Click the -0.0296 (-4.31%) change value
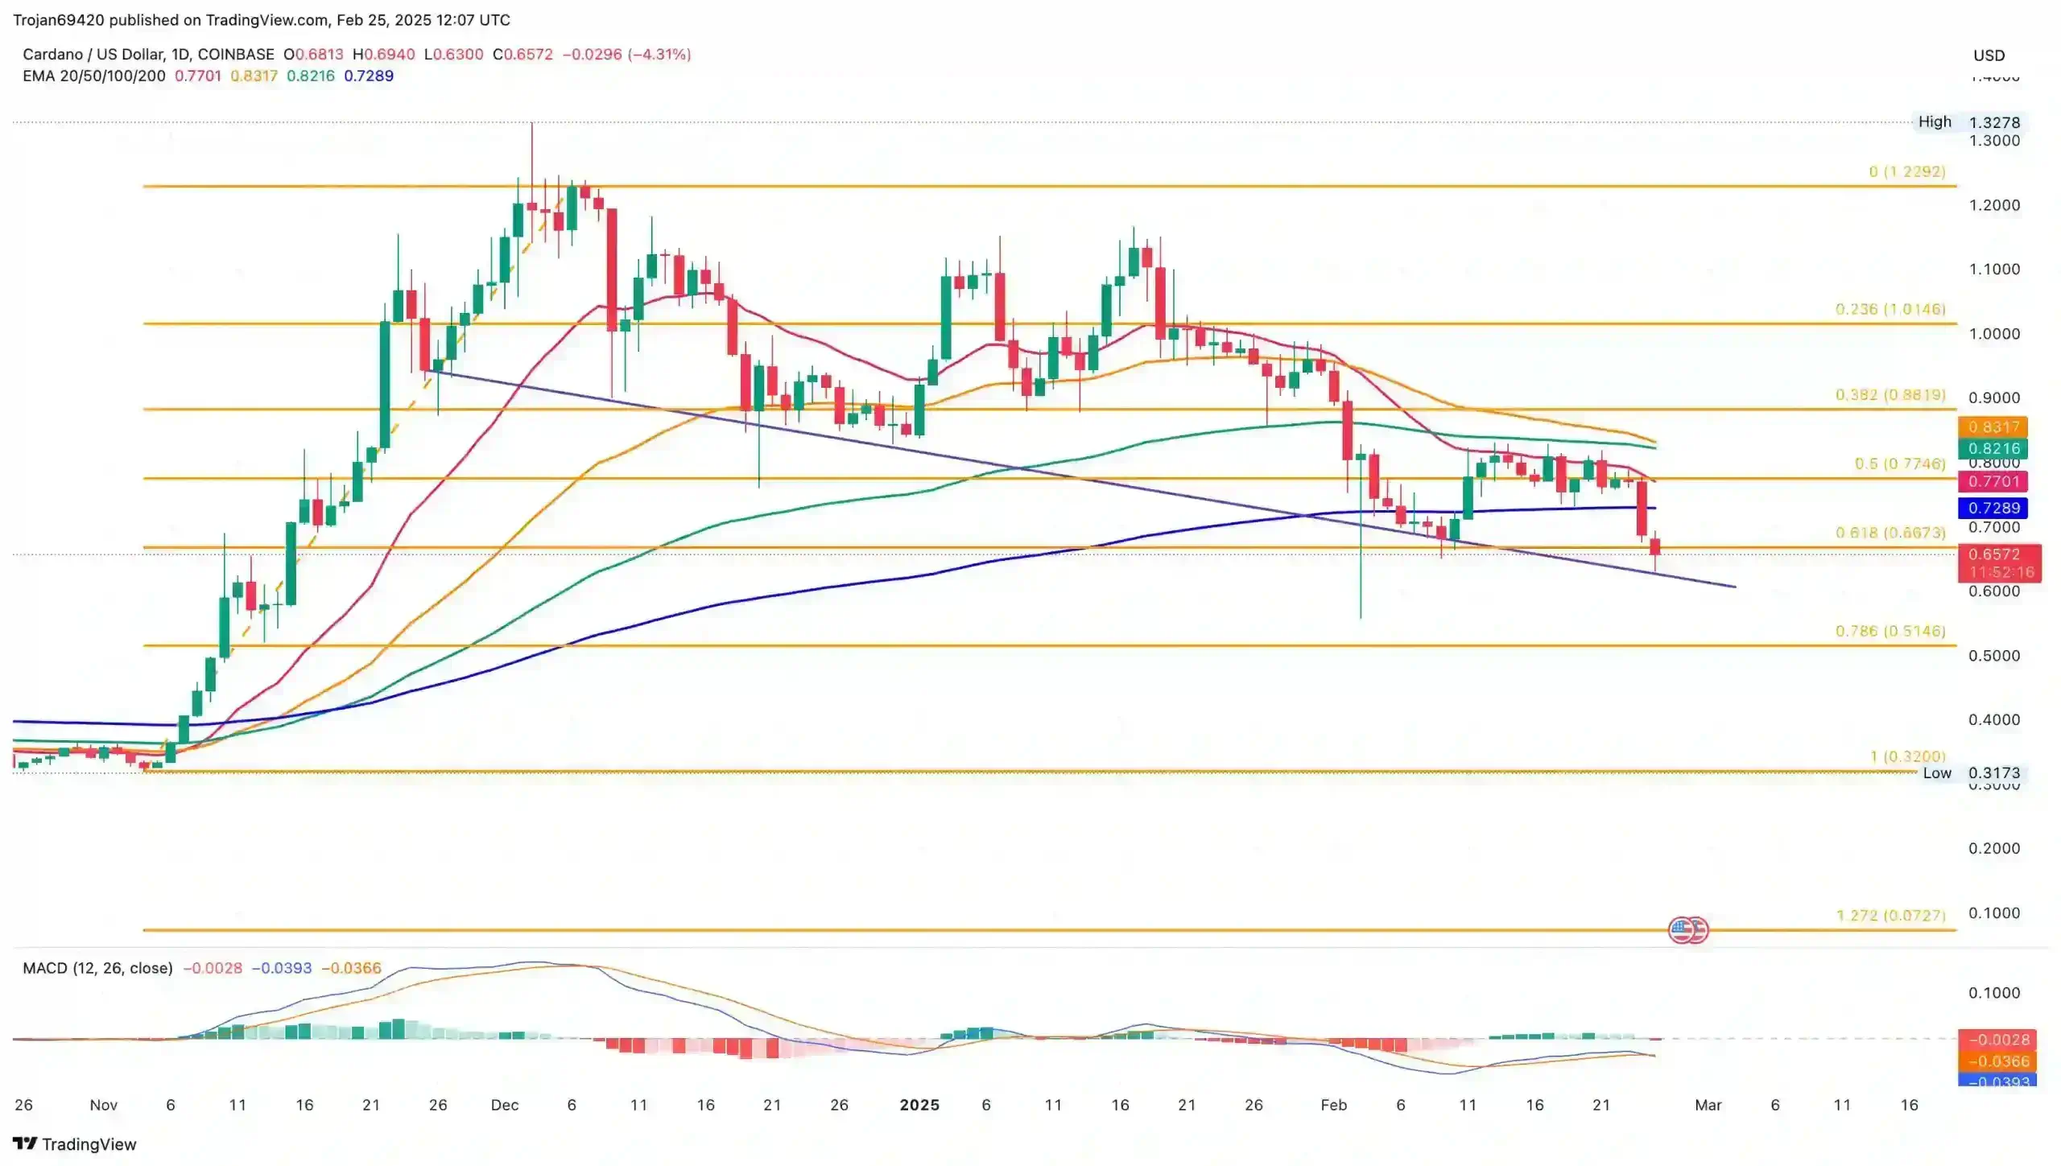The height and width of the screenshot is (1166, 2061). click(x=626, y=54)
